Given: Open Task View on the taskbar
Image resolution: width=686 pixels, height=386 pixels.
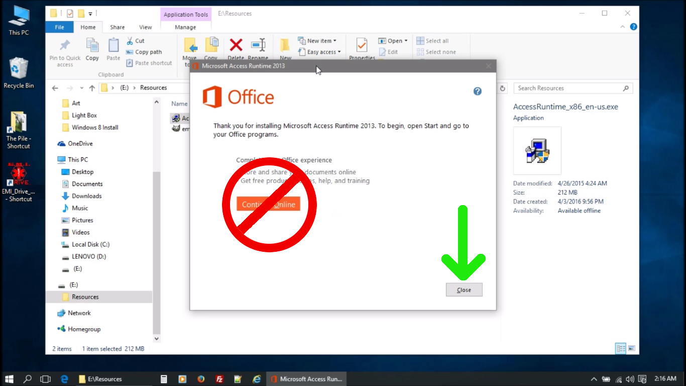Looking at the screenshot, I should tap(46, 379).
